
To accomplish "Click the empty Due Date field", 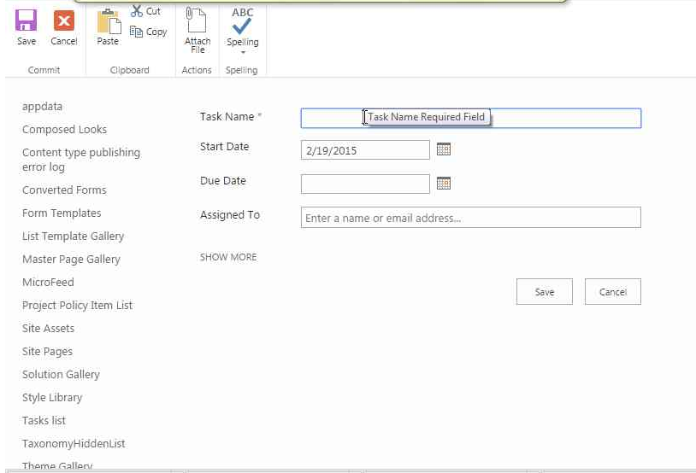I will (x=365, y=184).
